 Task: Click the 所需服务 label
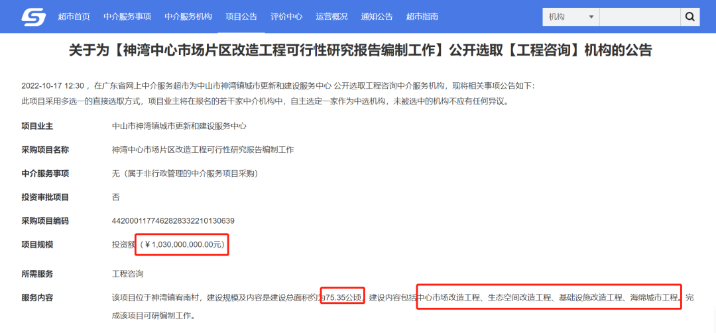(x=37, y=274)
